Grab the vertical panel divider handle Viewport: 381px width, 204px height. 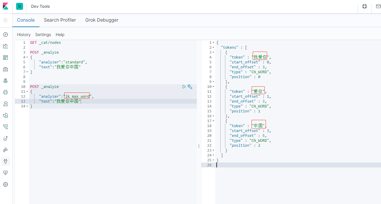point(199,146)
